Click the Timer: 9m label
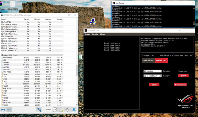The image size is (198, 117). click(183, 71)
